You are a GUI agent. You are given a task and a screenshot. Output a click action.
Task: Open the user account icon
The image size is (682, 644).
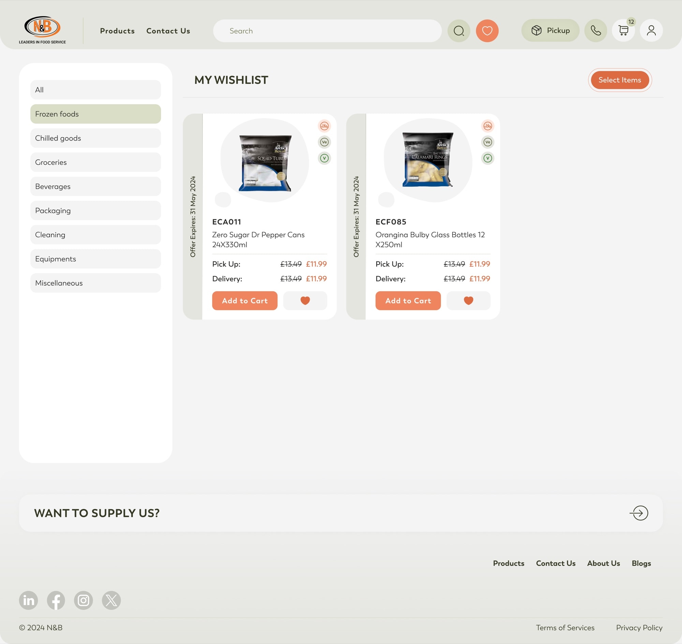[651, 31]
